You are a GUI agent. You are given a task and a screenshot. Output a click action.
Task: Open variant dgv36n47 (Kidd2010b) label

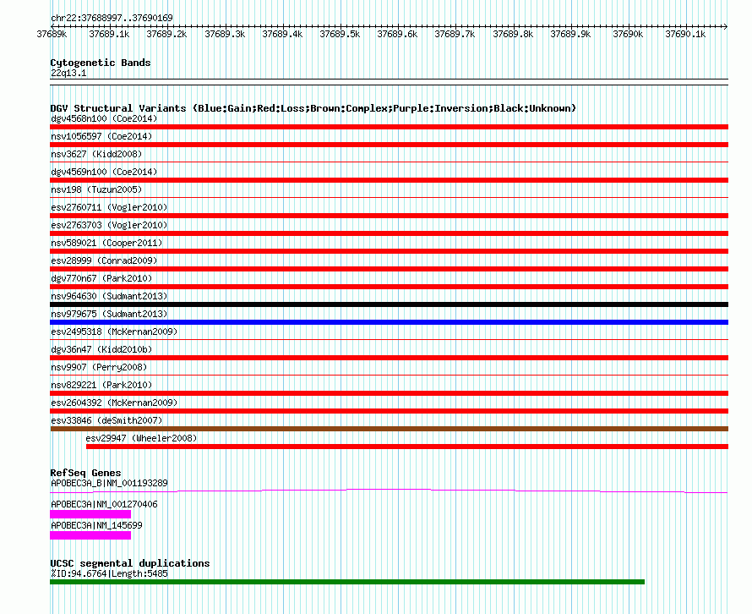tap(101, 349)
